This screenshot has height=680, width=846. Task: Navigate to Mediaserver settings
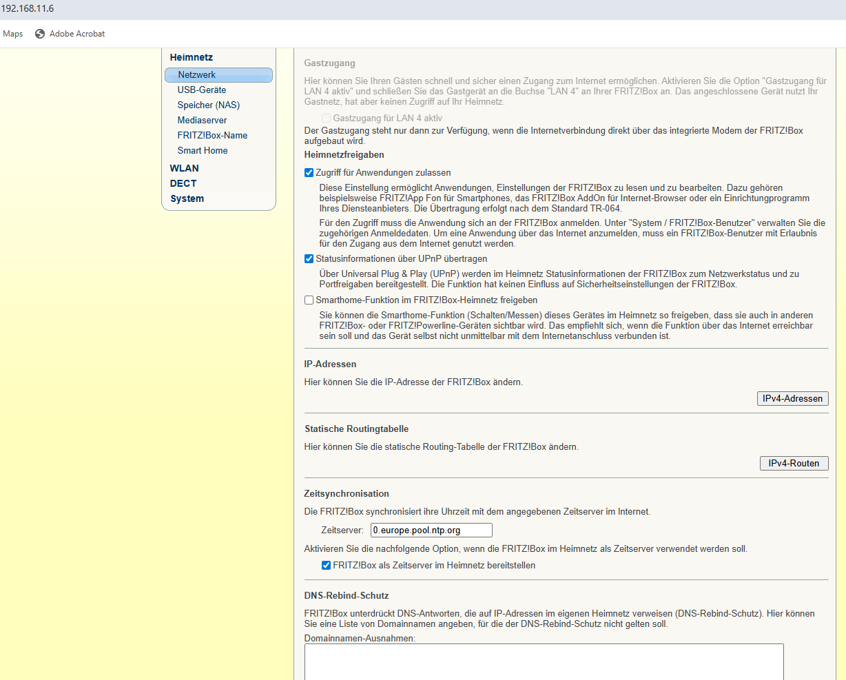pos(202,121)
